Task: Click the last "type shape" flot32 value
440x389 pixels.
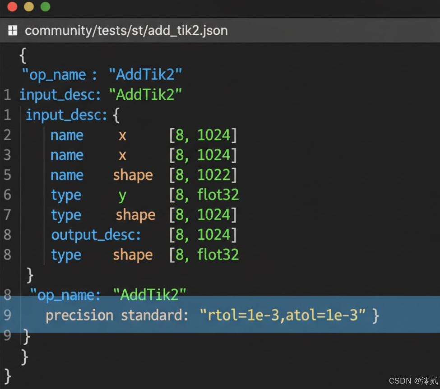Action: 218,255
